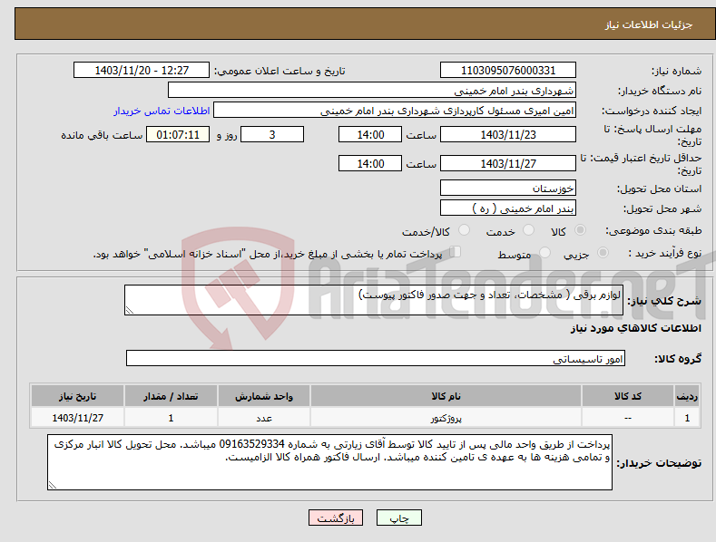Click the بازگشت back button
This screenshot has height=542, width=716.
(x=336, y=518)
